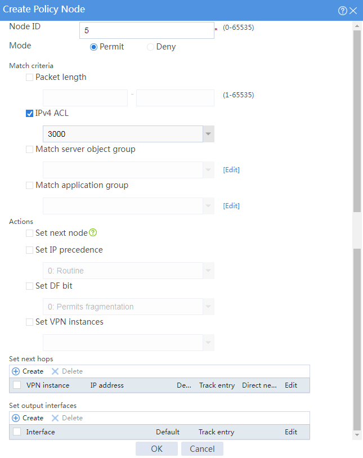Click the plus Create icon under Set output interfaces

(x=16, y=418)
